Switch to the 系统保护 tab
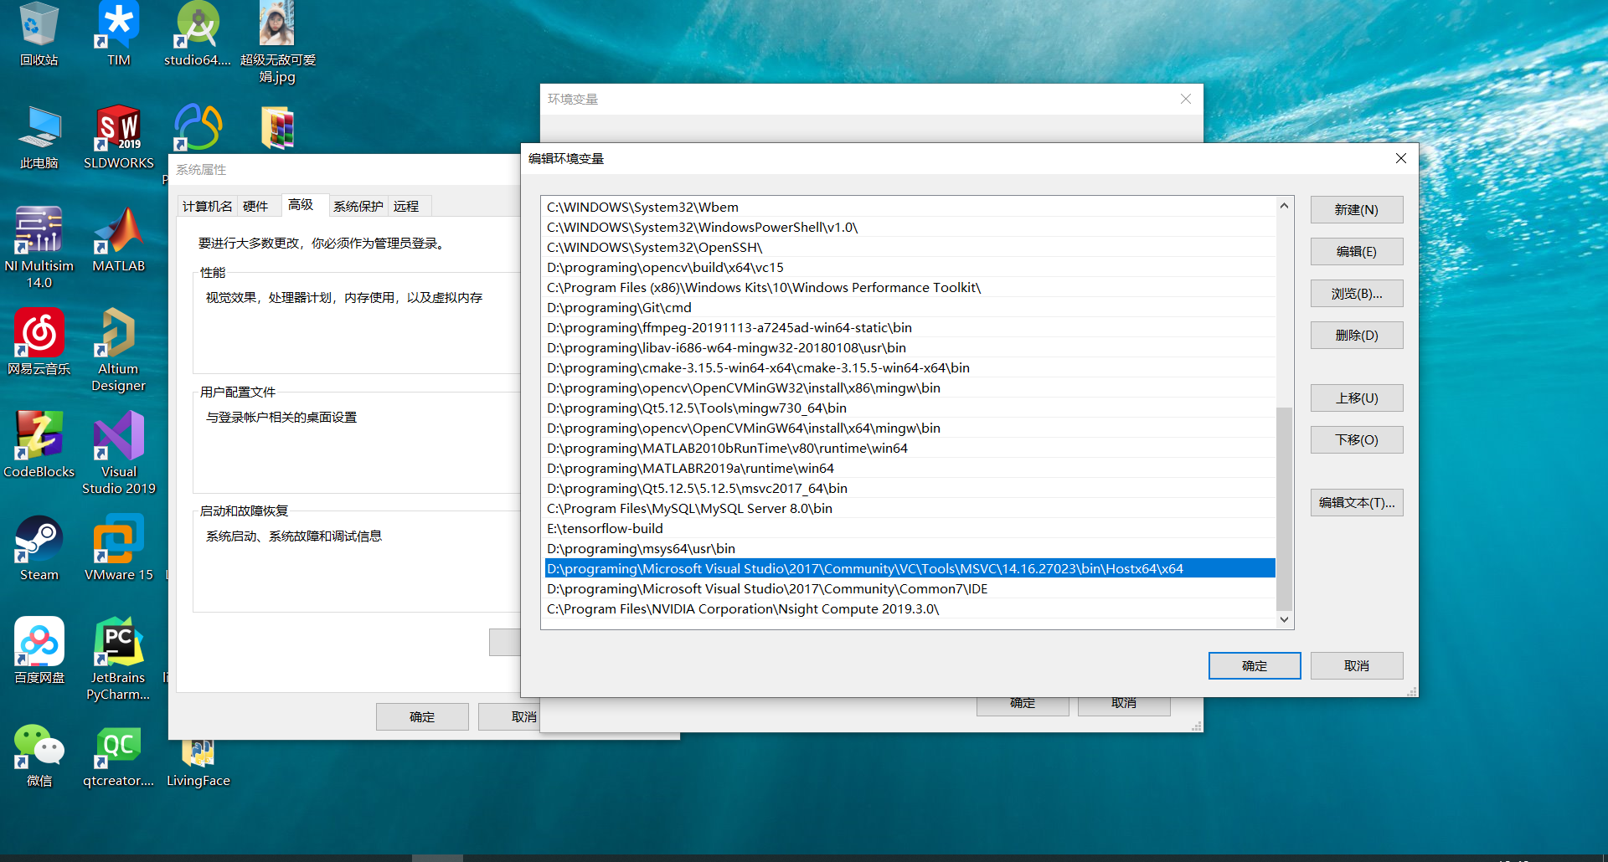Viewport: 1608px width, 862px height. click(358, 206)
